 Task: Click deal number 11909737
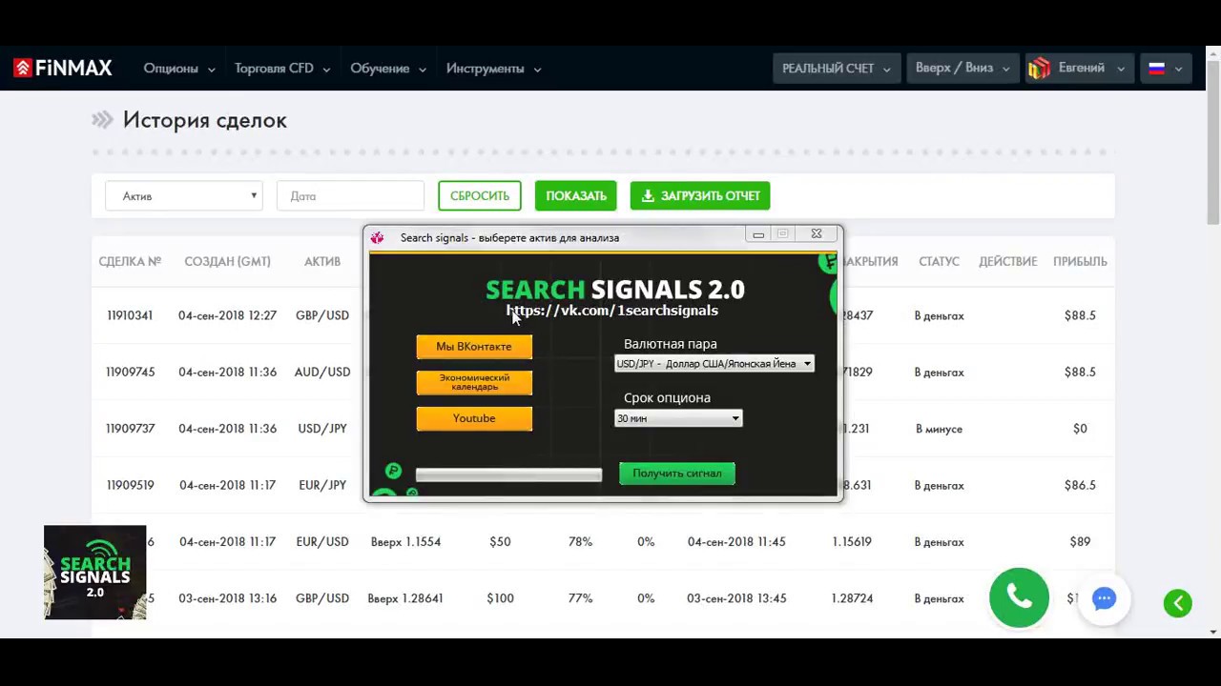(x=131, y=429)
